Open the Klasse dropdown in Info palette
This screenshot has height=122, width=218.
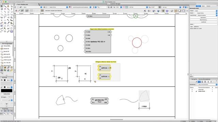coord(206,11)
